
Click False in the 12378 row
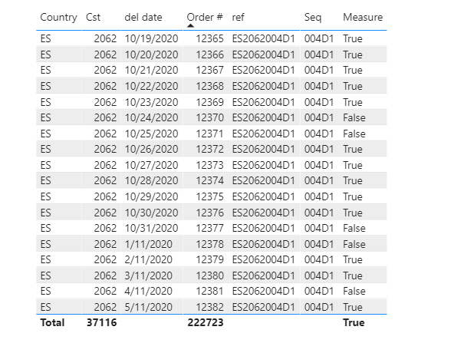coord(354,244)
